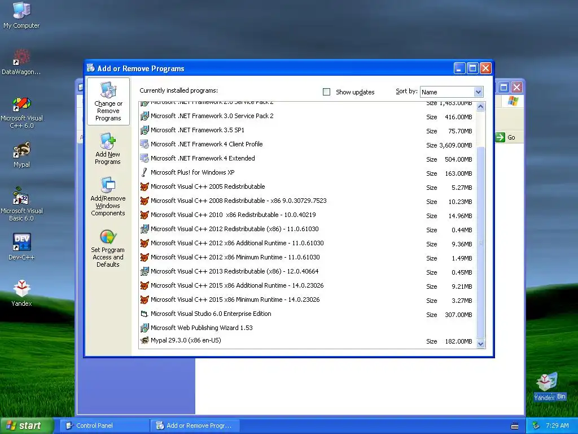Click icon of .NET Framework 4 Client Profile
Image resolution: width=578 pixels, height=434 pixels.
click(144, 144)
